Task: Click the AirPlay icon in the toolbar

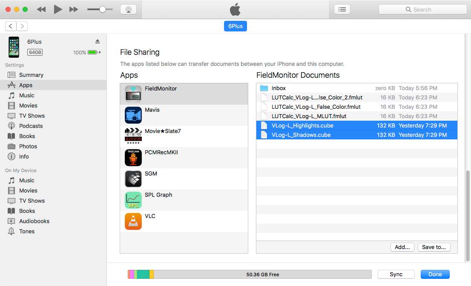Action: (x=129, y=9)
